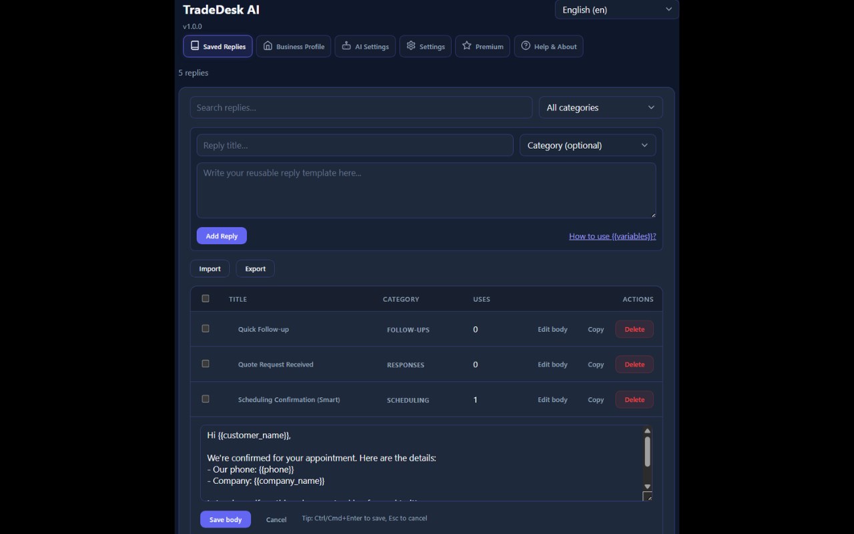Switch to the Business Profile tab

point(294,46)
